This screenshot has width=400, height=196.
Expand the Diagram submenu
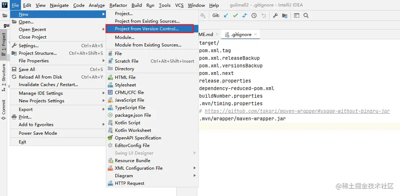pyautogui.click(x=152, y=176)
